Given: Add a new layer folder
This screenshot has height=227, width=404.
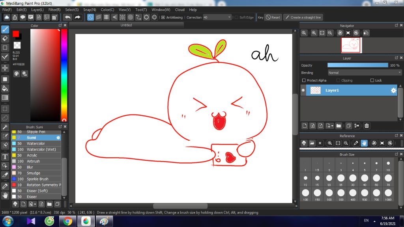Looking at the screenshot, I should 339,126.
